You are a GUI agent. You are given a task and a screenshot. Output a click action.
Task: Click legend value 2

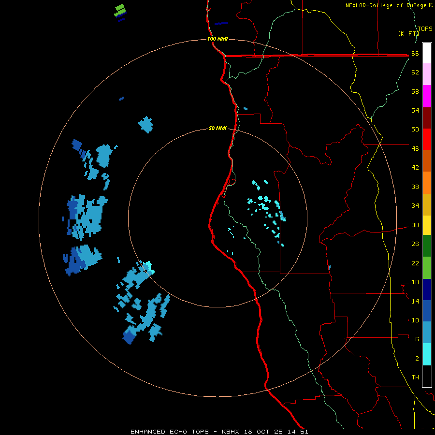point(417,359)
